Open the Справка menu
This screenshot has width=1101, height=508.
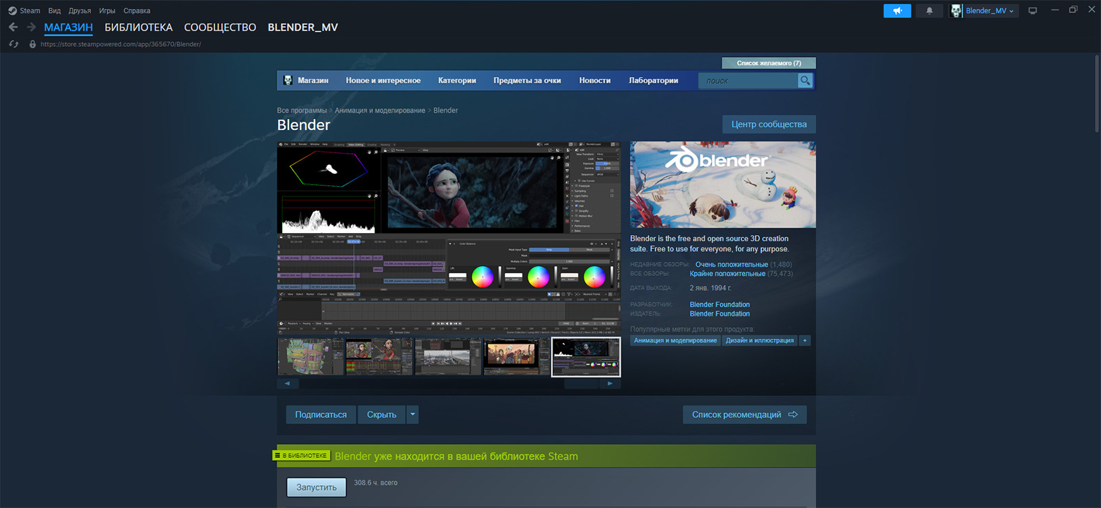coord(137,10)
